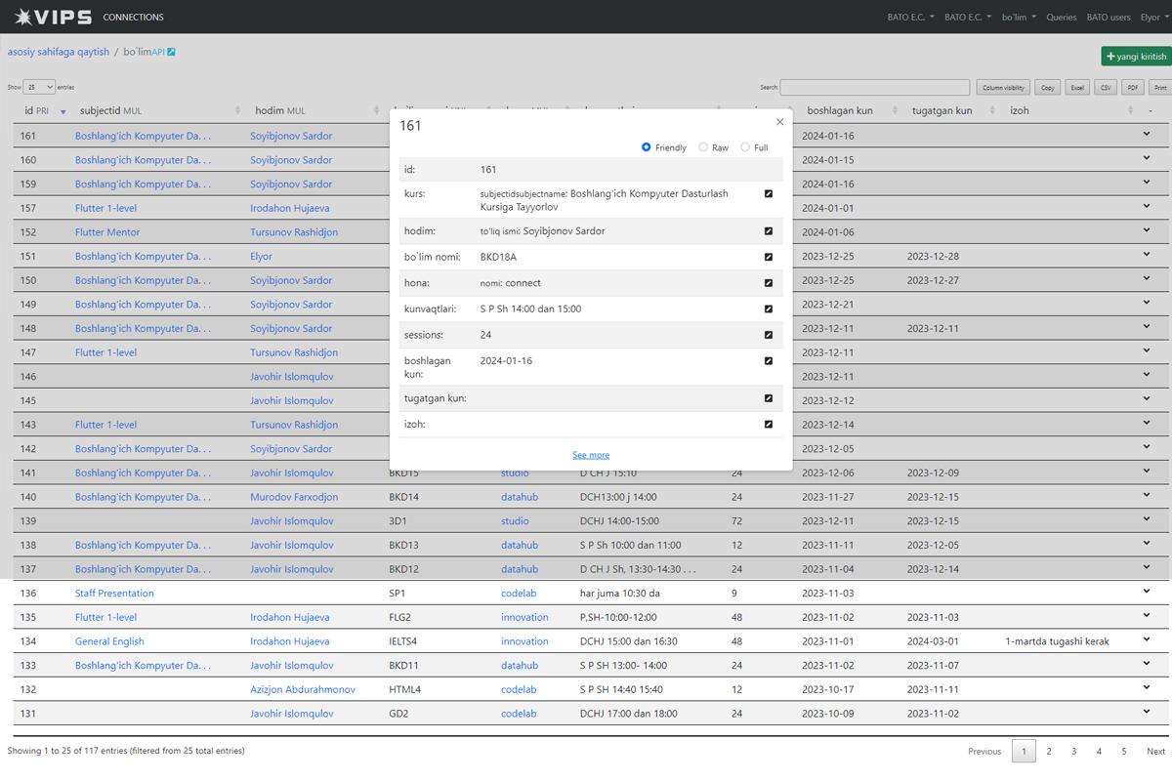Expand row 136 Staff Presentation chevron
The image size is (1172, 781).
click(1147, 592)
